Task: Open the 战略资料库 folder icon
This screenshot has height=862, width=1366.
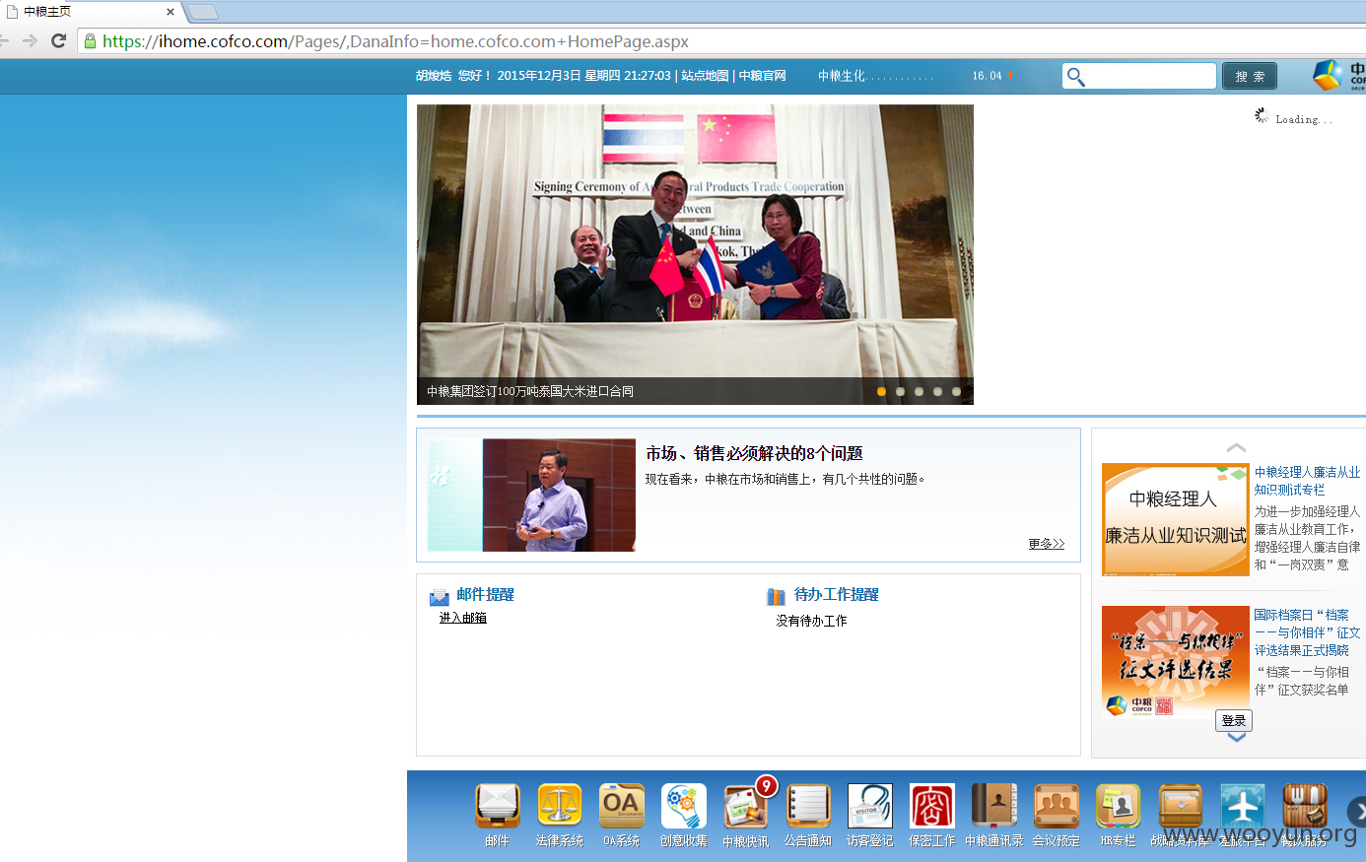Action: tap(1181, 807)
